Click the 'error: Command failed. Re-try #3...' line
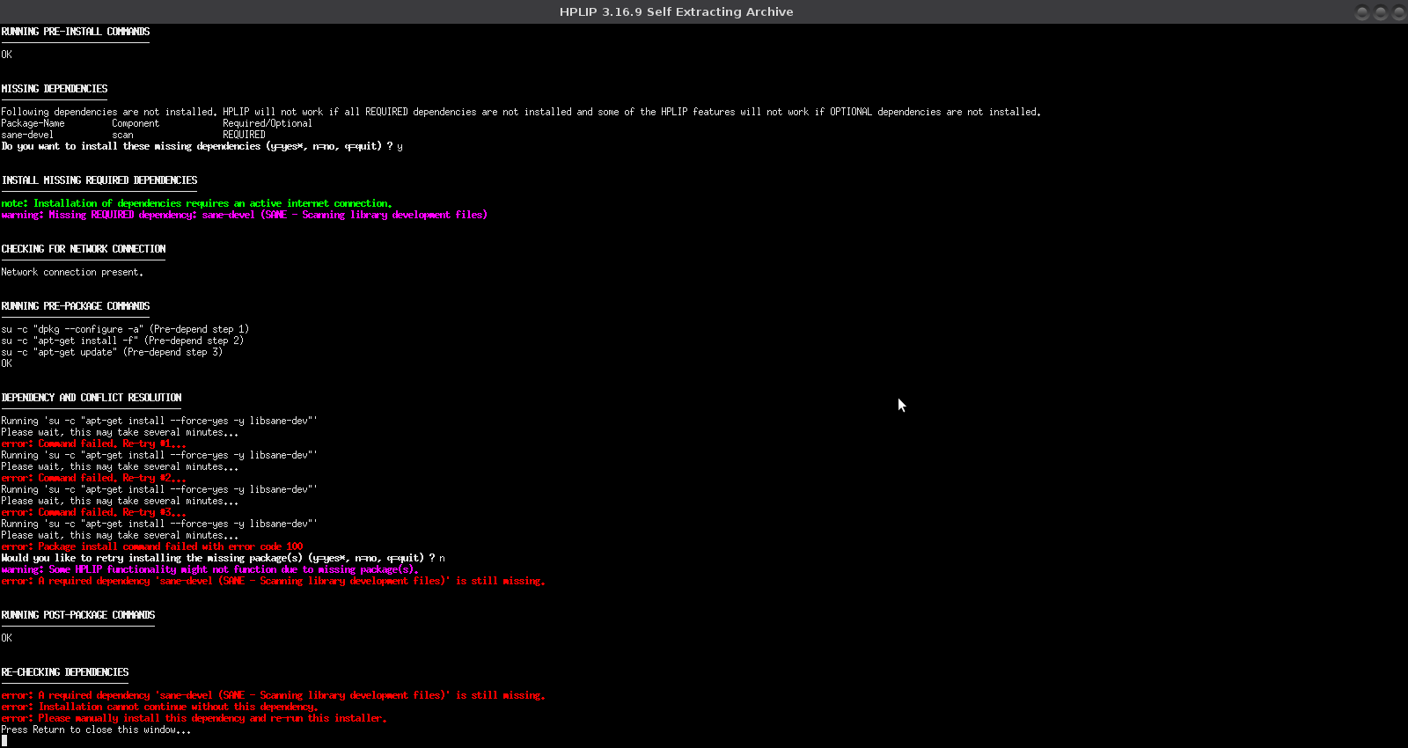The image size is (1408, 748). click(x=93, y=512)
